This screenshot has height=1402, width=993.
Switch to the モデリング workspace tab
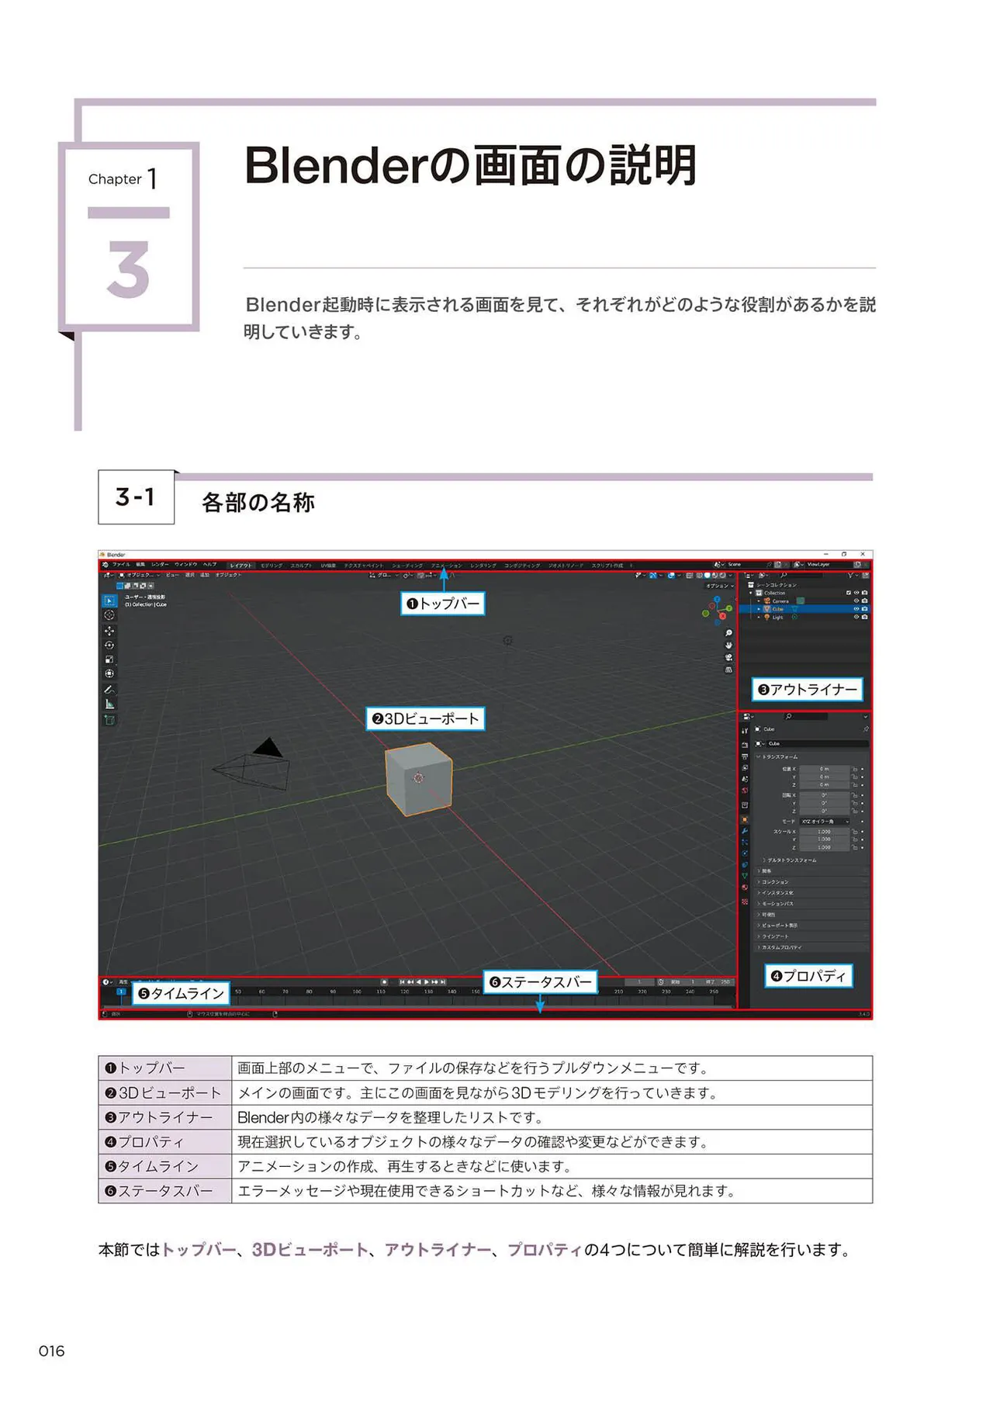point(272,566)
